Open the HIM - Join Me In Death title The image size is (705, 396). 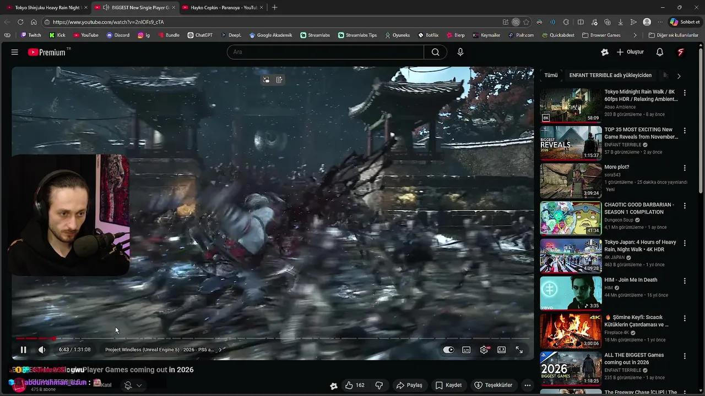click(x=631, y=280)
